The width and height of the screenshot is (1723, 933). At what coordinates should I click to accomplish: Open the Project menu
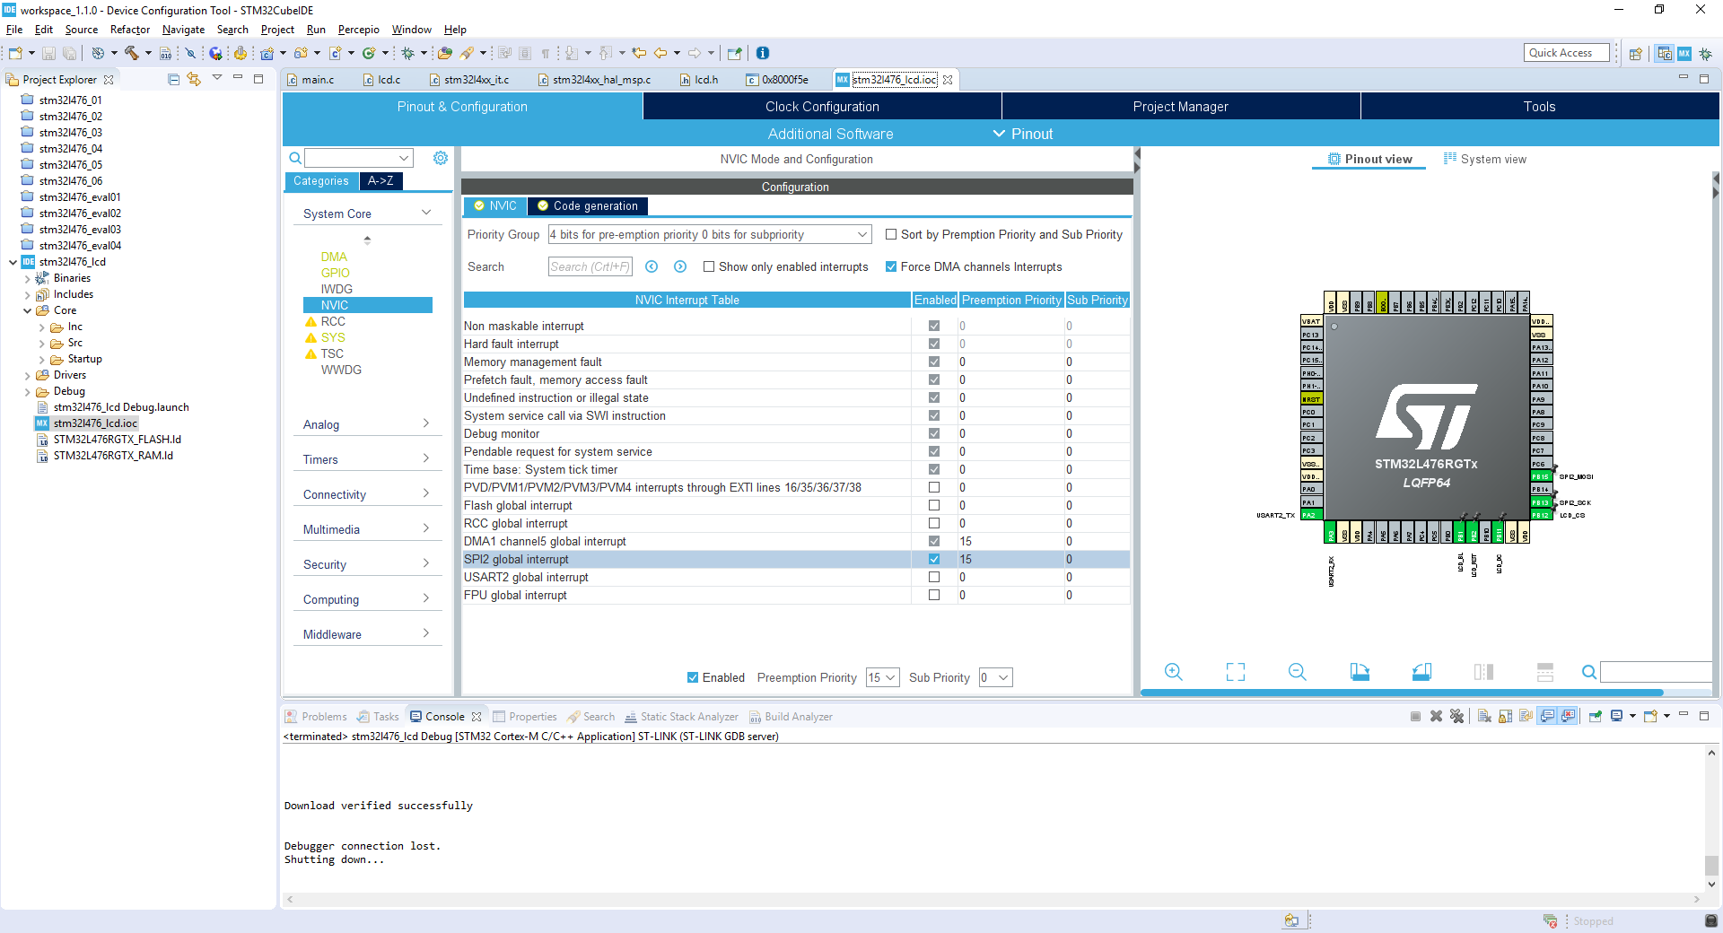pos(277,30)
